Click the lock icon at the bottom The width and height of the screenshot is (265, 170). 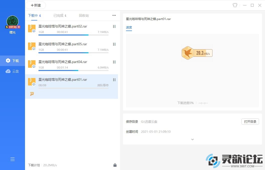115,165
